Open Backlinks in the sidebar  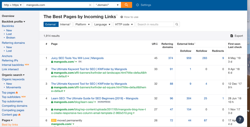point(8,26)
